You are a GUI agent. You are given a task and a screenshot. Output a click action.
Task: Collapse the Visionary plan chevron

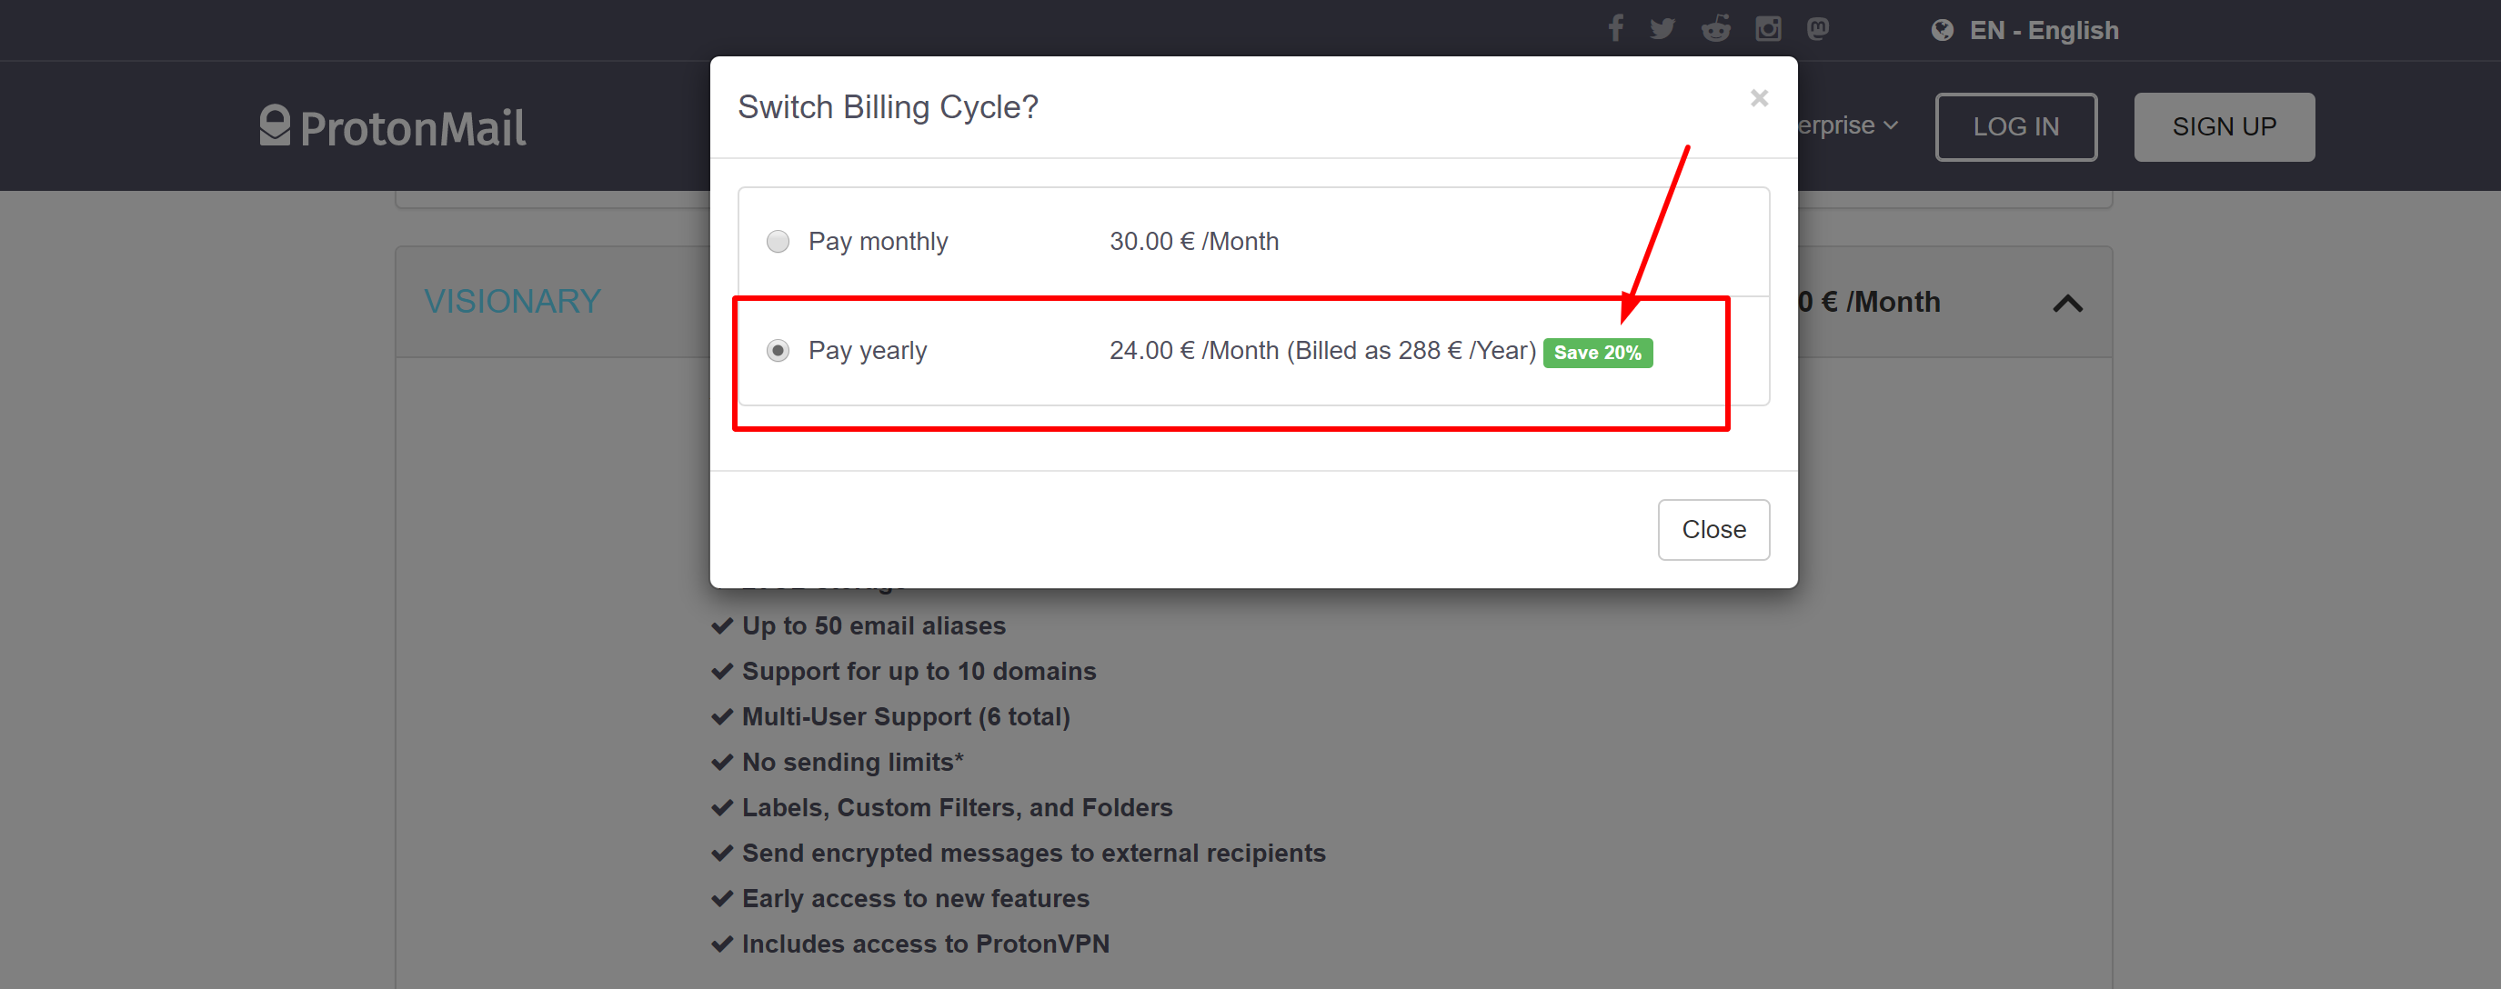2067,304
